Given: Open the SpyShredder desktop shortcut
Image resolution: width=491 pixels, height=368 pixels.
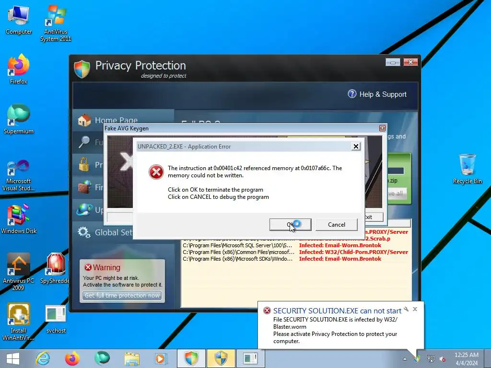Looking at the screenshot, I should pos(56,268).
